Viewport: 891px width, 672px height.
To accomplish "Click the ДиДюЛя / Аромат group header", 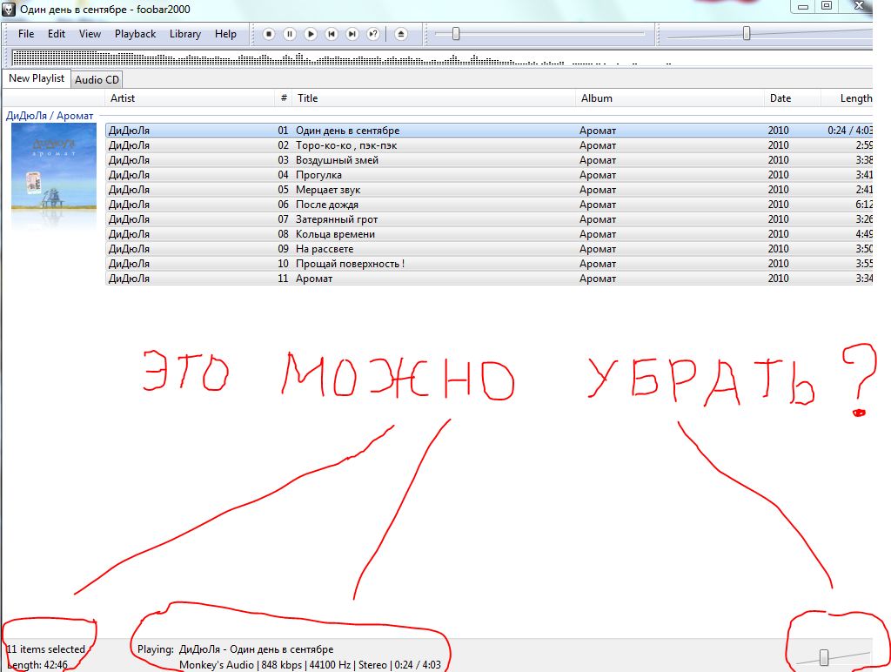I will (x=50, y=116).
